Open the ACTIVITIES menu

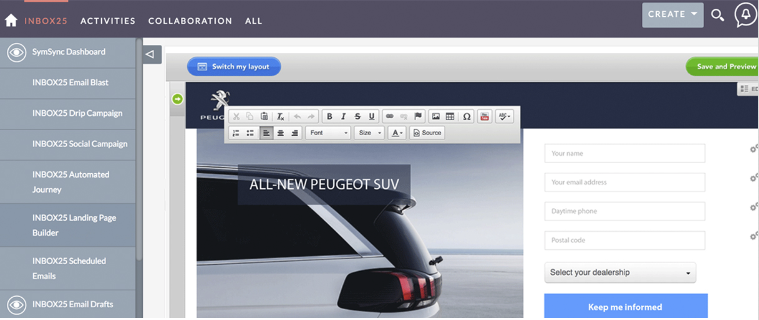pos(108,21)
